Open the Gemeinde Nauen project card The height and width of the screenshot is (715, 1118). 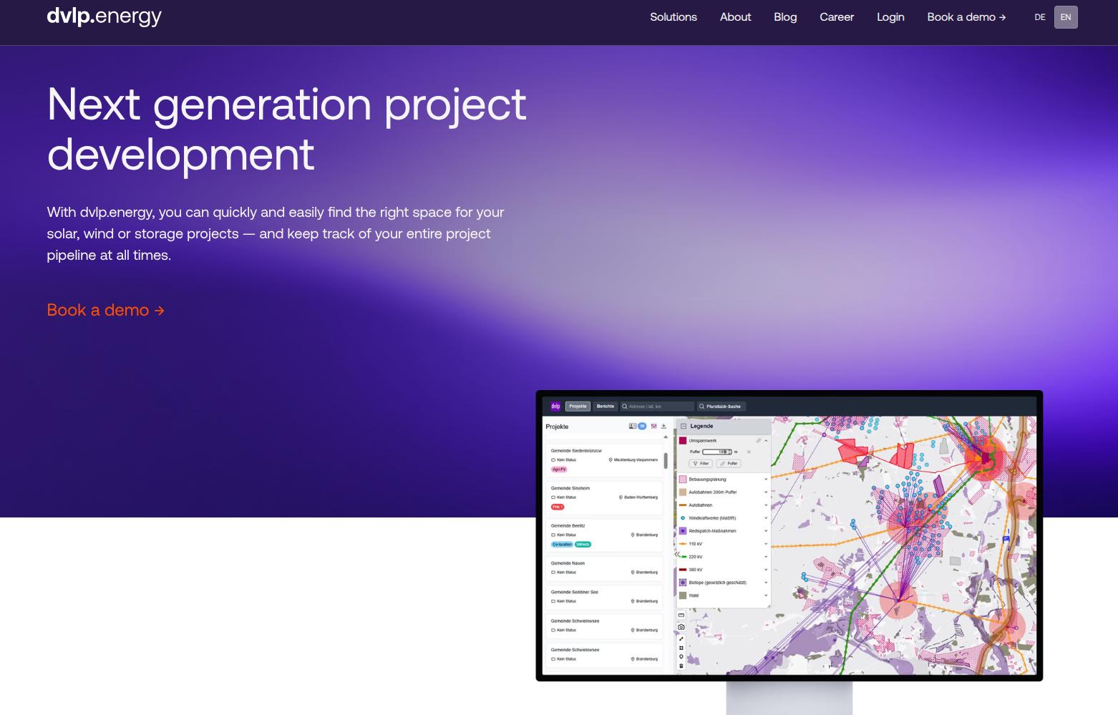click(604, 568)
